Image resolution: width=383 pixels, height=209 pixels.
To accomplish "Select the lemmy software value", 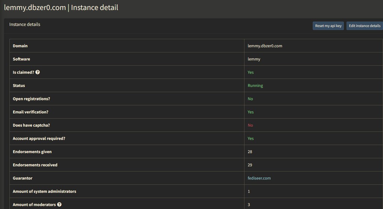I will (254, 59).
